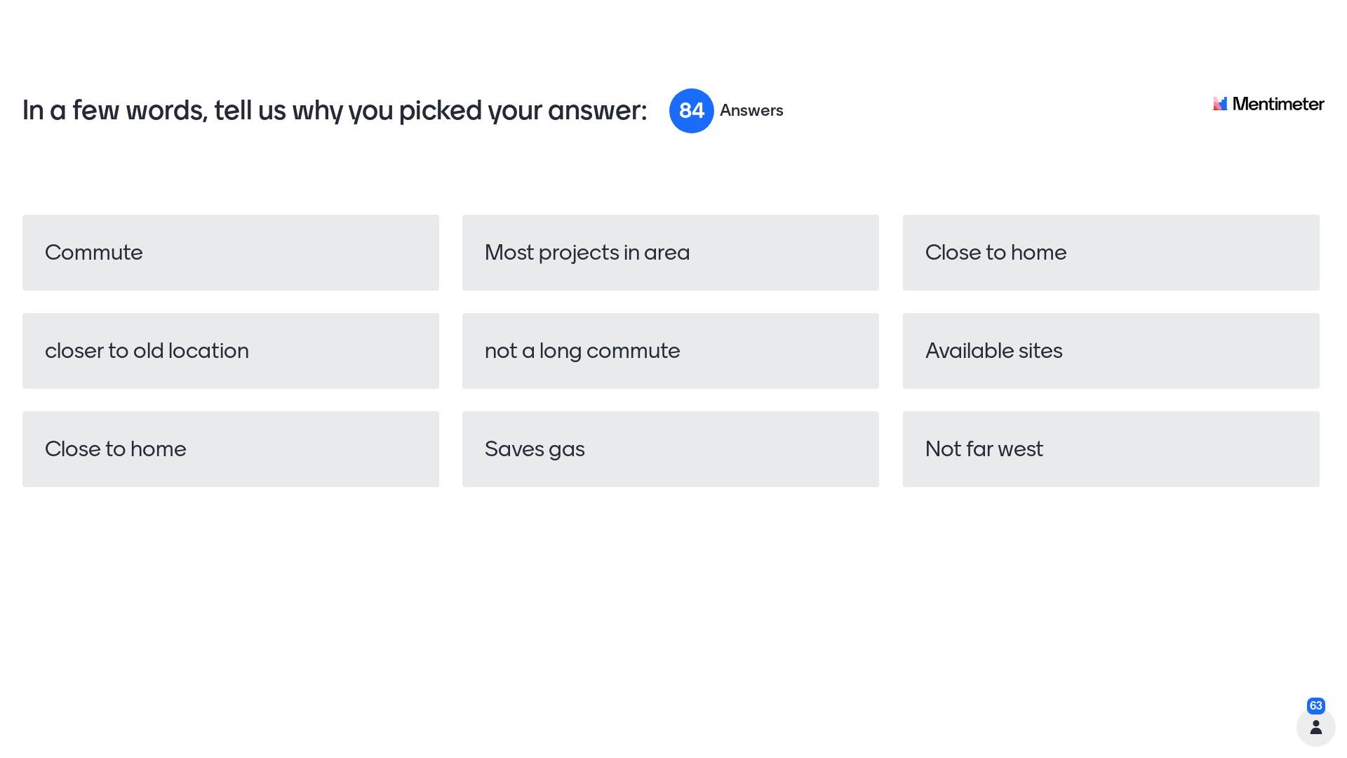The width and height of the screenshot is (1347, 758).
Task: Click the not a long commute response
Action: pos(670,351)
